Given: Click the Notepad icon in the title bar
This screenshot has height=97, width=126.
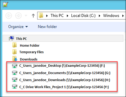Looking at the screenshot, I should point(5,4).
